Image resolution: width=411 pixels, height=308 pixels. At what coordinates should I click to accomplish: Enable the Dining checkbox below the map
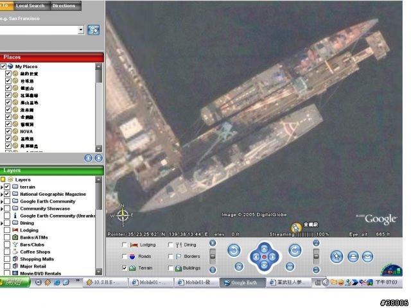coord(171,245)
